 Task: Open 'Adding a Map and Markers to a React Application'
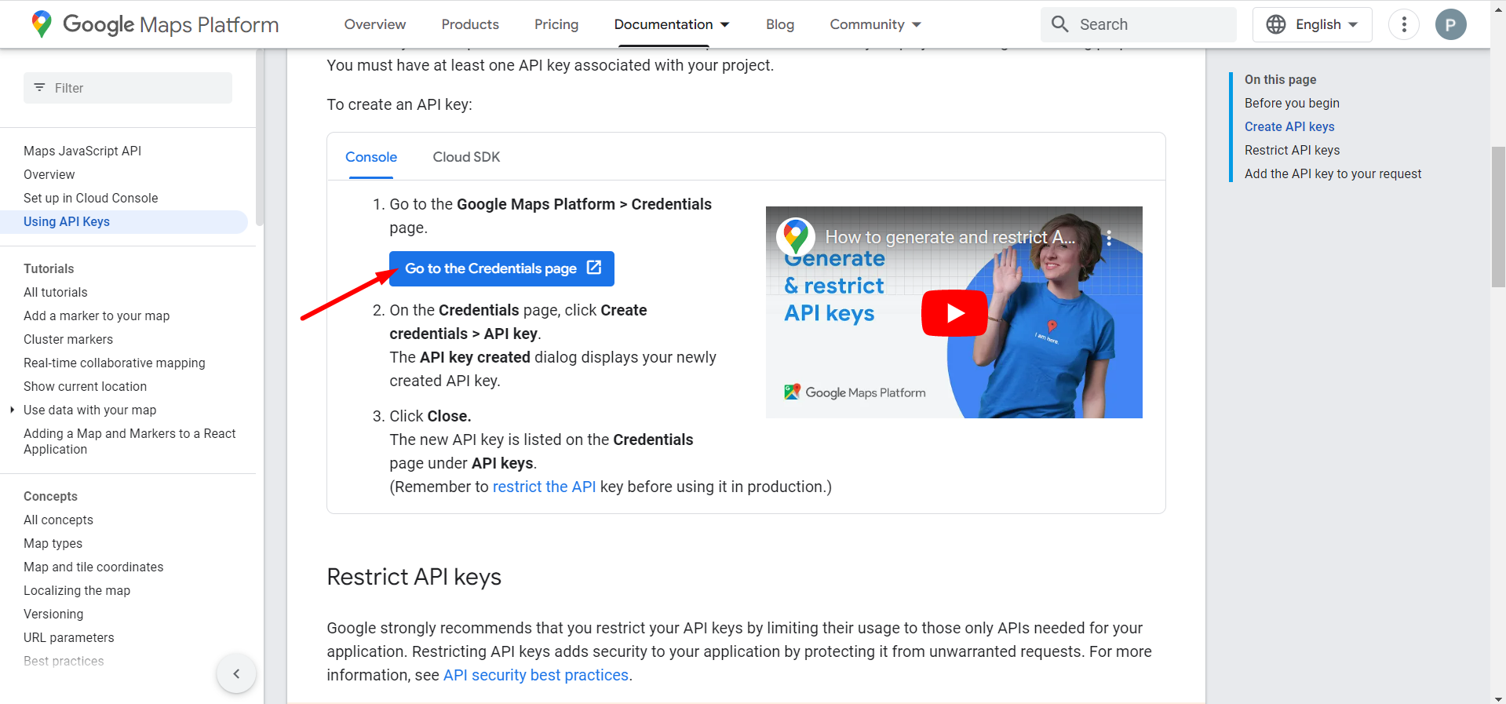tap(129, 441)
